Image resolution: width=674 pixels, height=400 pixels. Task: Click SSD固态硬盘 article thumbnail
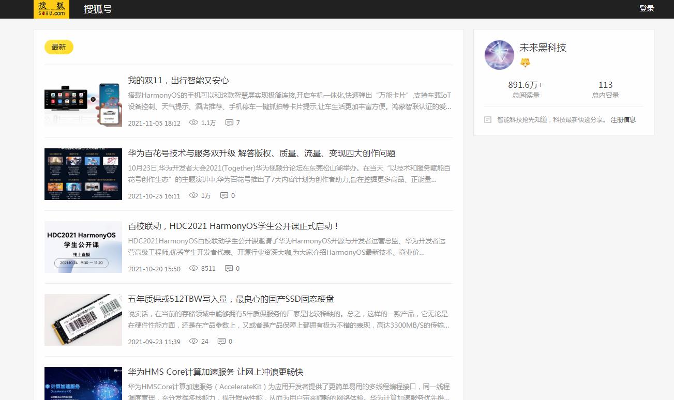83,320
